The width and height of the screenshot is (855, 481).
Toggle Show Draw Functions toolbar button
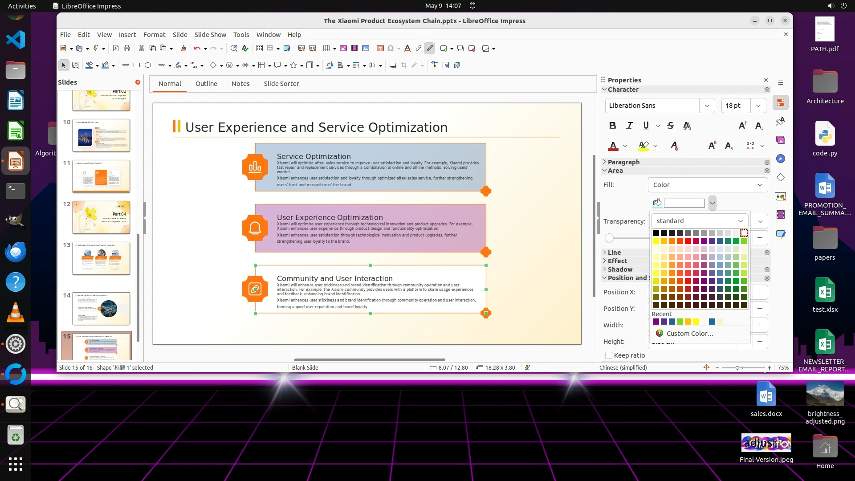pos(429,48)
